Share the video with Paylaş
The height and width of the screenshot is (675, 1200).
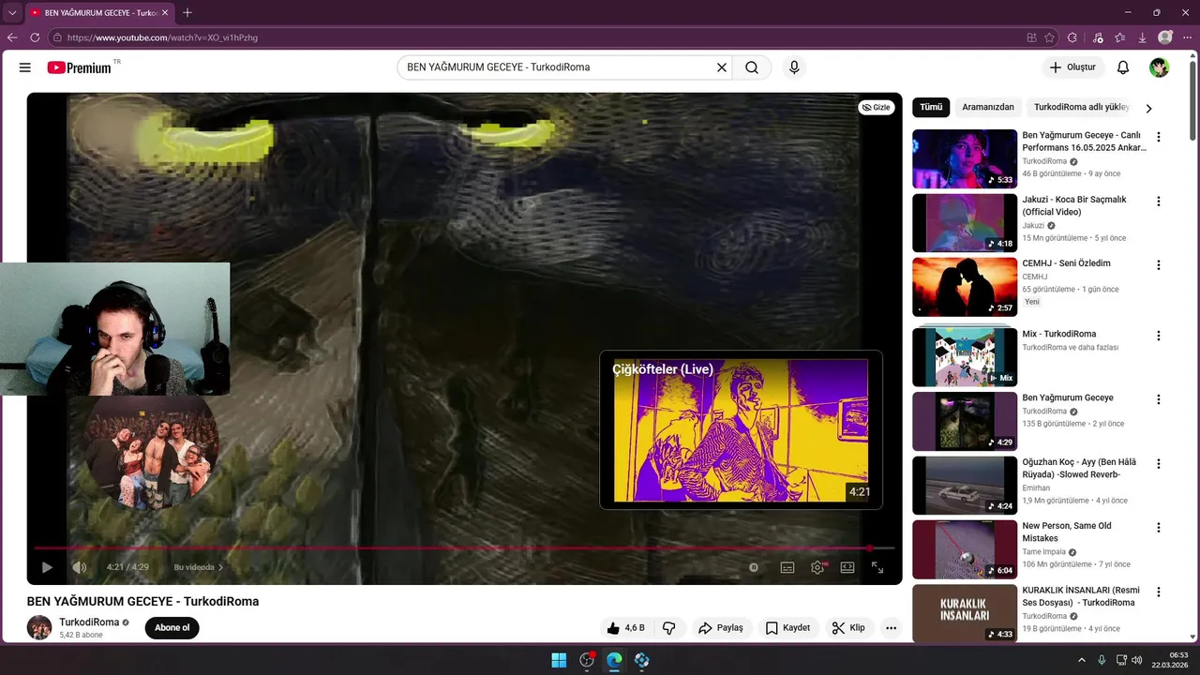pyautogui.click(x=720, y=628)
